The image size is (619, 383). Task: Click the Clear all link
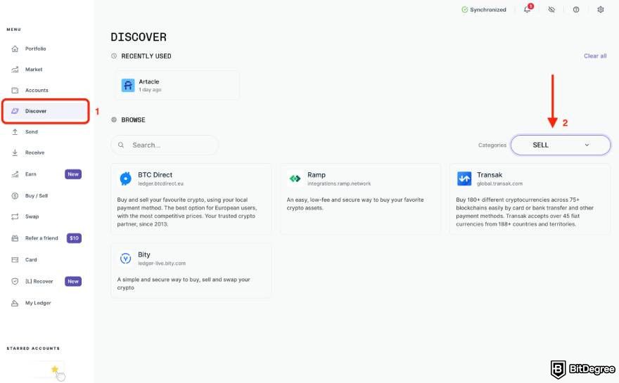(595, 56)
